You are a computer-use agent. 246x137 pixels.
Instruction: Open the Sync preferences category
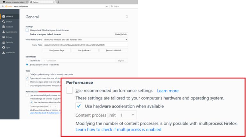[8, 47]
